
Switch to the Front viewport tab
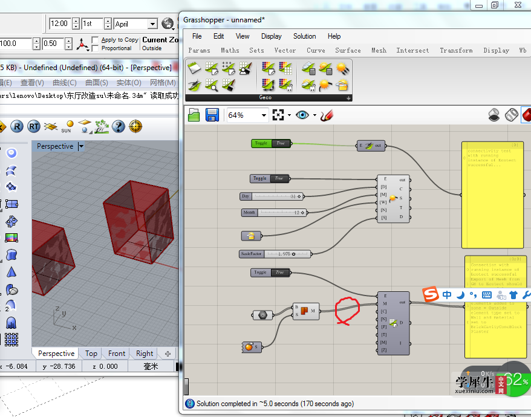pyautogui.click(x=117, y=354)
